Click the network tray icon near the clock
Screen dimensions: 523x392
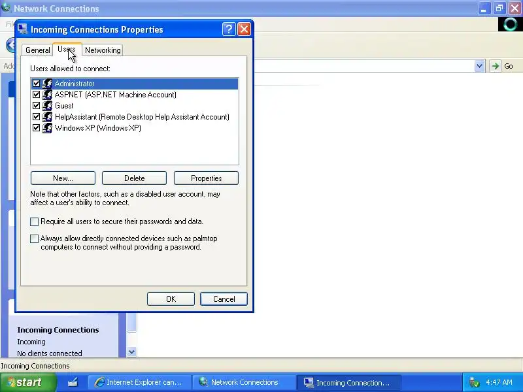tap(473, 382)
